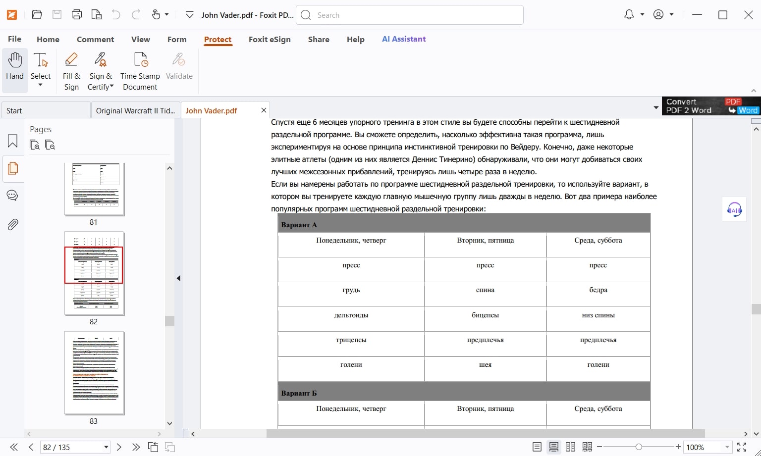The image size is (761, 456).
Task: Open the Attachments paperclip panel
Action: coord(12,225)
